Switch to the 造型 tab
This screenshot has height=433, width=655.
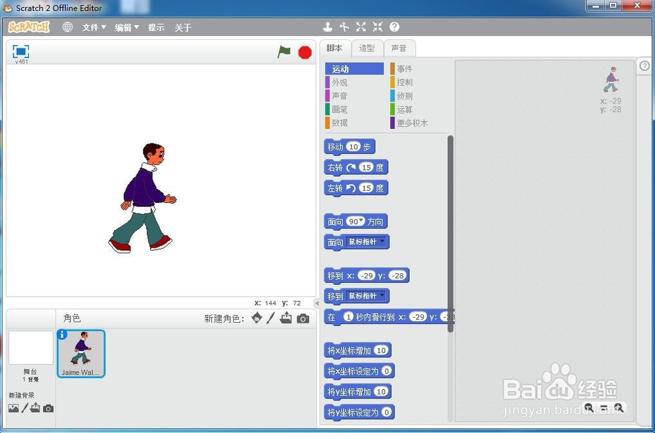click(367, 48)
